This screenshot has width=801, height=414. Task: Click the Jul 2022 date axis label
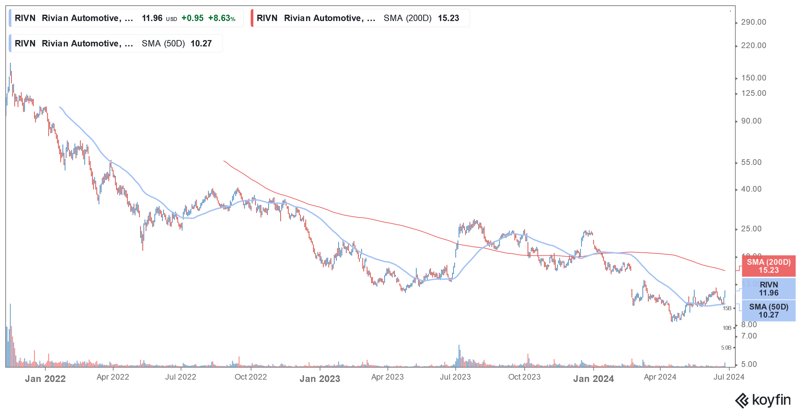(x=181, y=377)
